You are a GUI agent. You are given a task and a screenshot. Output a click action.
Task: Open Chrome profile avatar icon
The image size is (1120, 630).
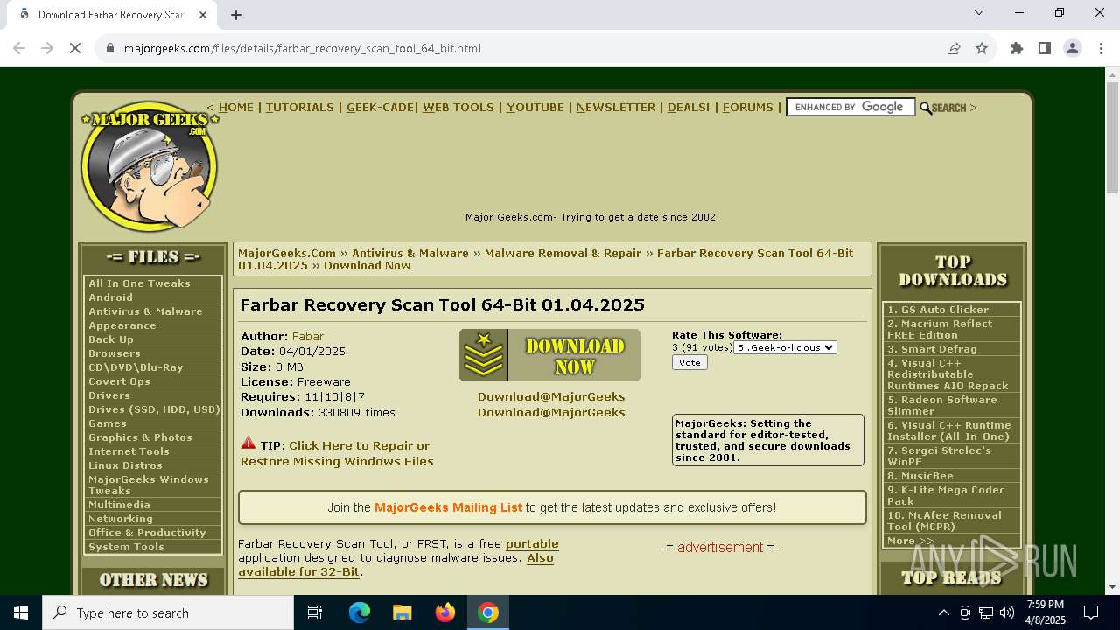coord(1073,48)
